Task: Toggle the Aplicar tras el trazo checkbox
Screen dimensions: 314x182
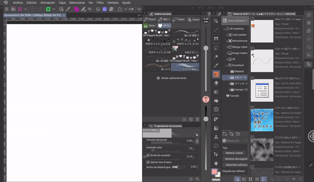Action: 148,162
